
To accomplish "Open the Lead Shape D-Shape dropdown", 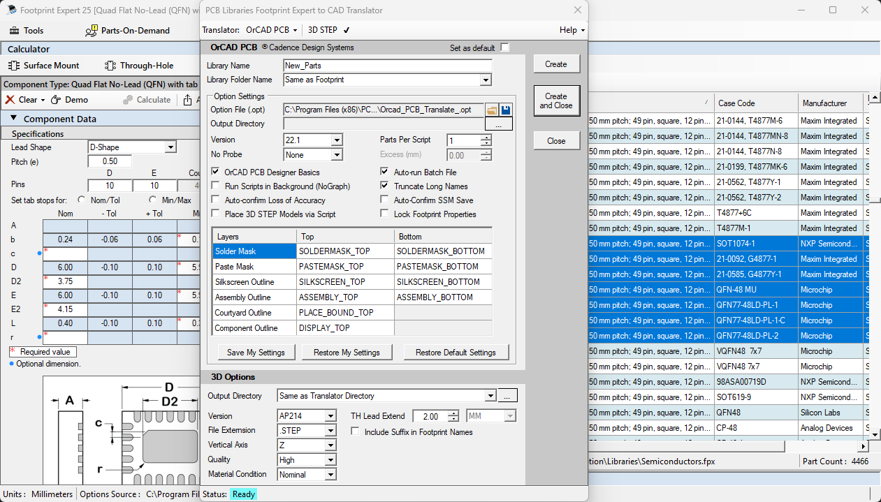I will tap(170, 147).
